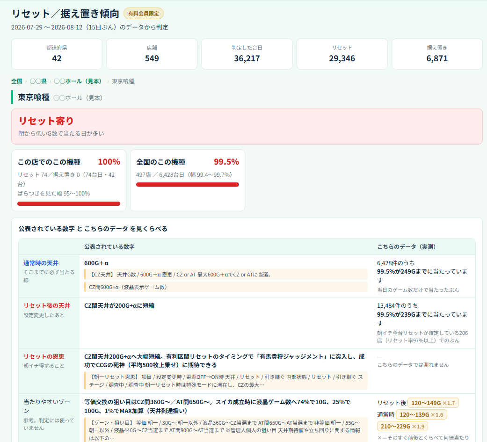Click the この店でのこの機種 card title
487x442 pixels.
pyautogui.click(x=49, y=162)
